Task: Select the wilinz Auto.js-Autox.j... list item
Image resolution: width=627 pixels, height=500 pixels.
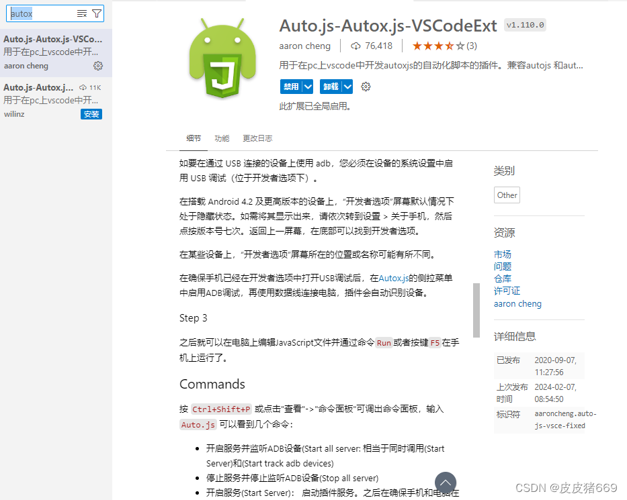Action: [56, 101]
